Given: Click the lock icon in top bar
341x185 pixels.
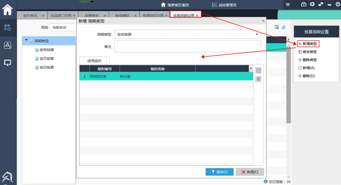Looking at the screenshot, I should point(304,4).
